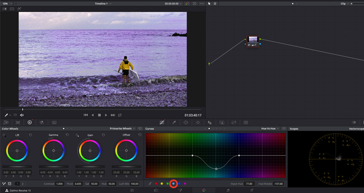Reset the Offset color wheel
Screen dimensions: 364x193
coord(140,135)
